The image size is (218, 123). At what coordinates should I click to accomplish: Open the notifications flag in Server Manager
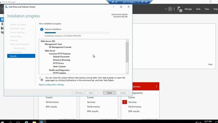[180, 9]
